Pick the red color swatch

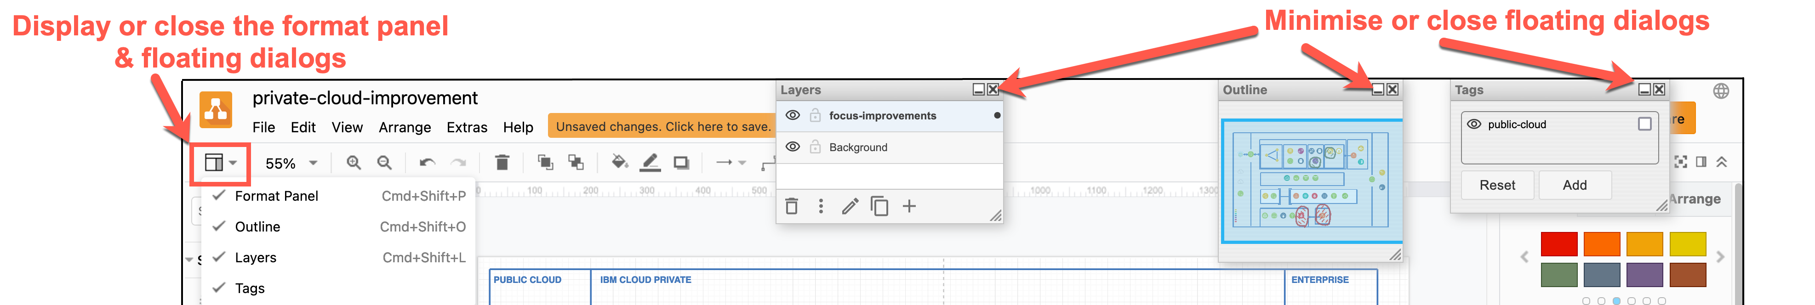point(1558,244)
